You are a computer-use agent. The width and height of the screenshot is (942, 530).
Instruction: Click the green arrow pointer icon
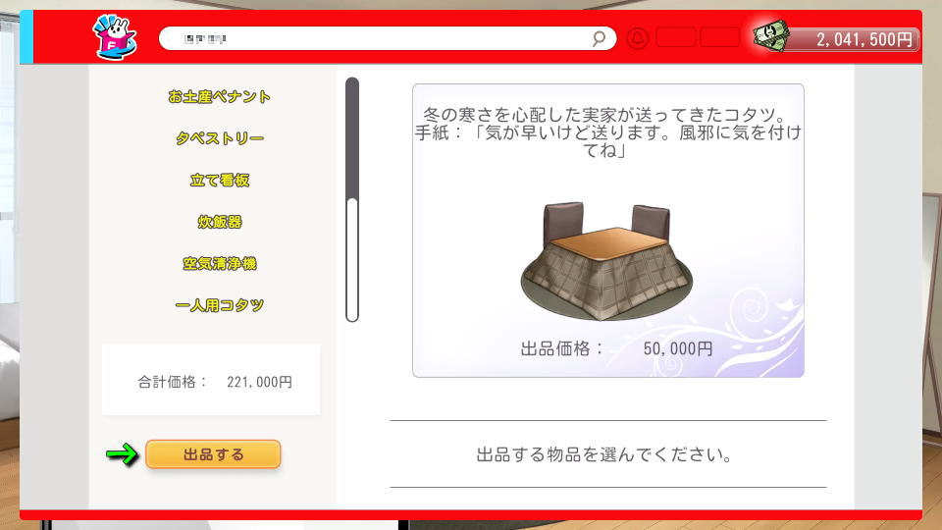click(122, 453)
